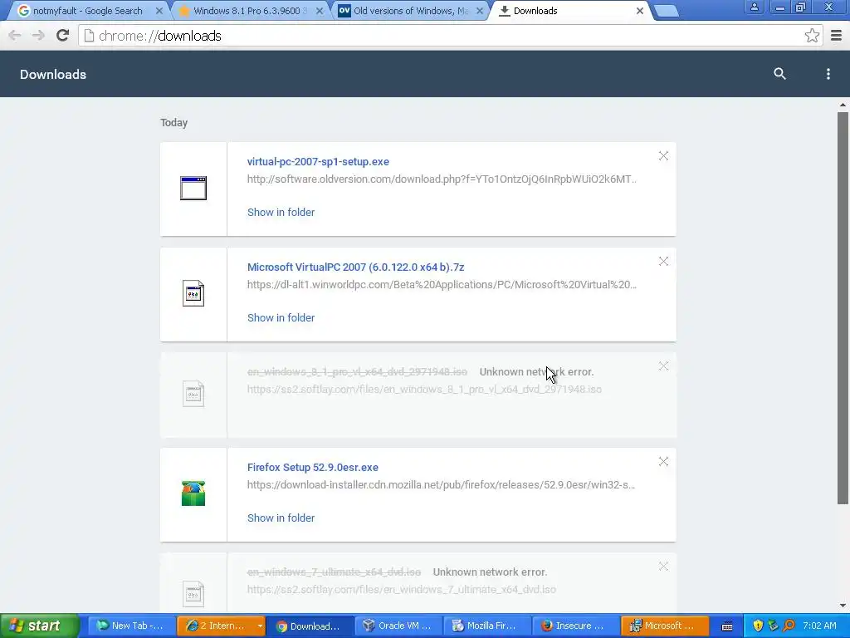This screenshot has height=638, width=850.
Task: Click the Windows 8.1 ISO file icon
Action: click(x=193, y=394)
